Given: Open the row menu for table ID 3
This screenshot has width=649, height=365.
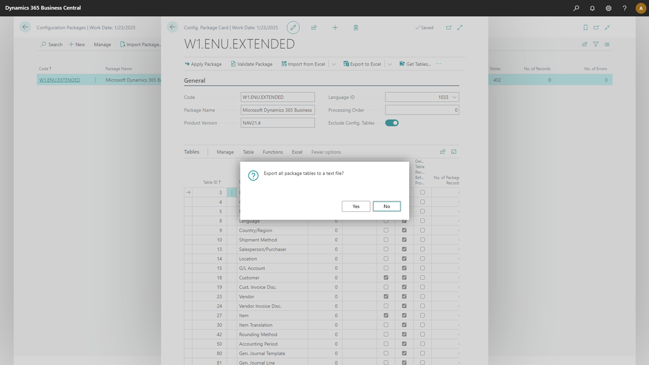Looking at the screenshot, I should [232, 193].
